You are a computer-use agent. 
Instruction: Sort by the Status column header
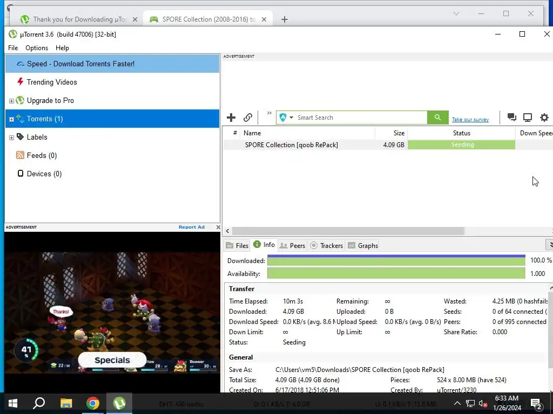click(461, 133)
